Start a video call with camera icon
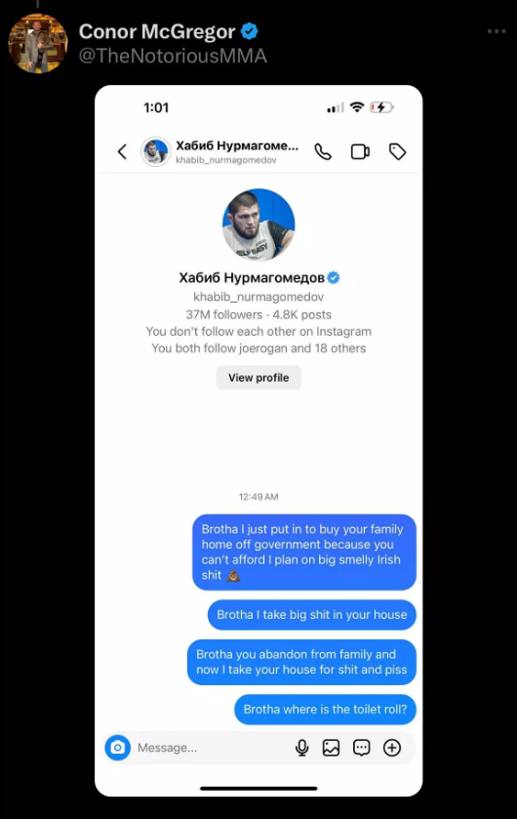The image size is (517, 819). tap(360, 152)
